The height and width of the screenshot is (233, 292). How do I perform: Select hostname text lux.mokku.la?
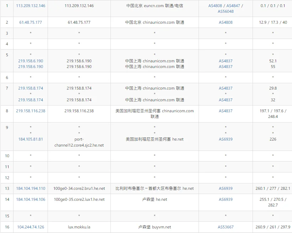click(x=79, y=227)
